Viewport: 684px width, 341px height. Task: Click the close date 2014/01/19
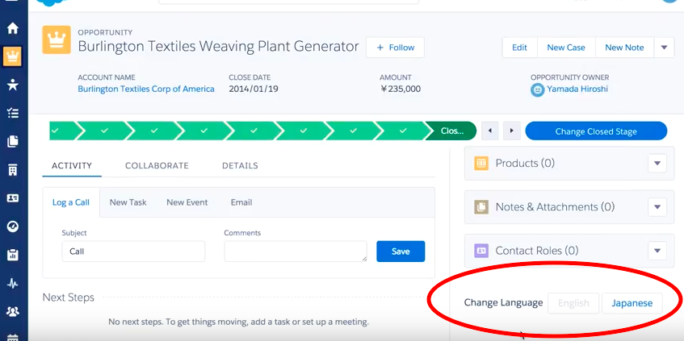pos(254,89)
